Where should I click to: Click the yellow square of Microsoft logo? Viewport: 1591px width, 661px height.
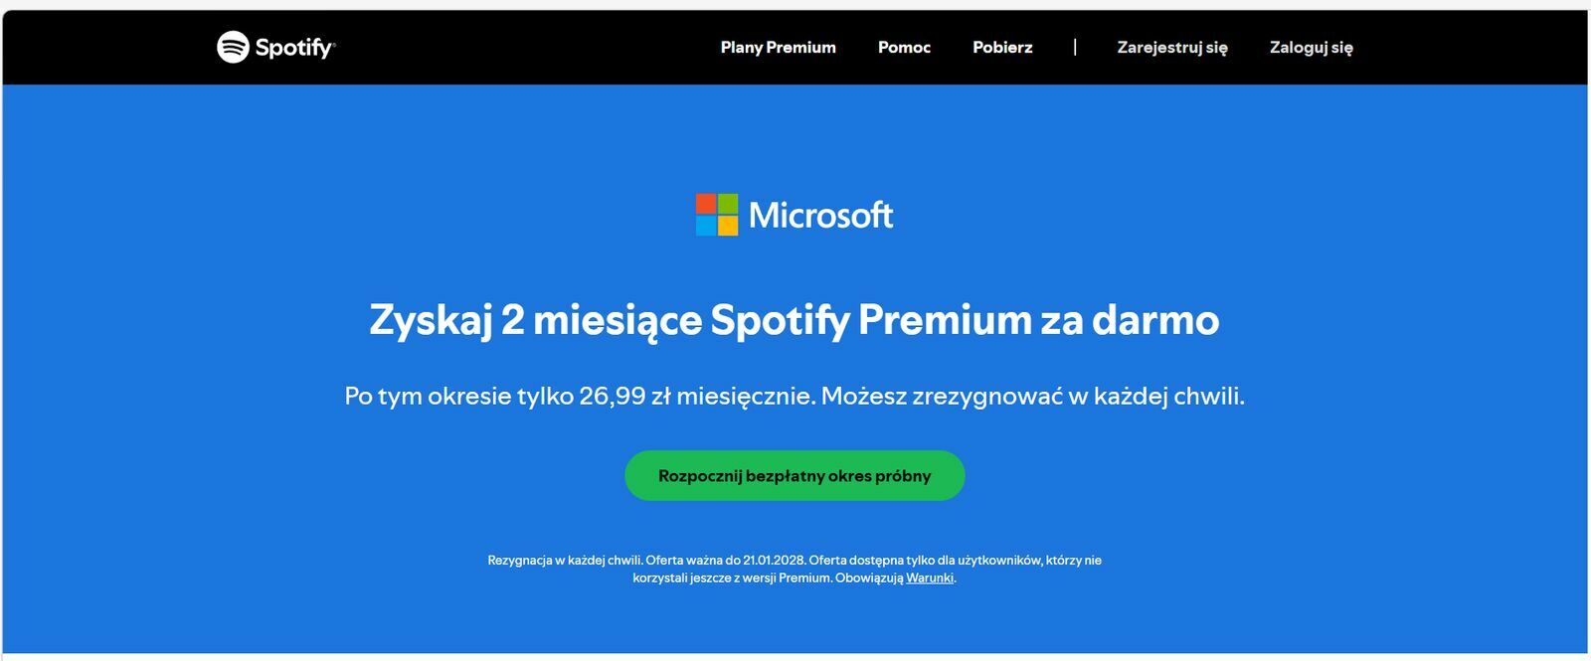pos(728,226)
